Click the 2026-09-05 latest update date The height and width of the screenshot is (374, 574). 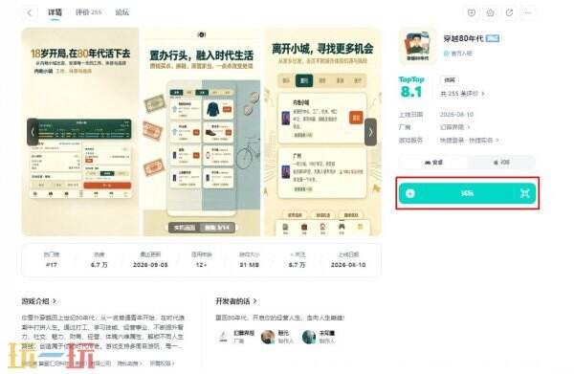click(x=150, y=265)
